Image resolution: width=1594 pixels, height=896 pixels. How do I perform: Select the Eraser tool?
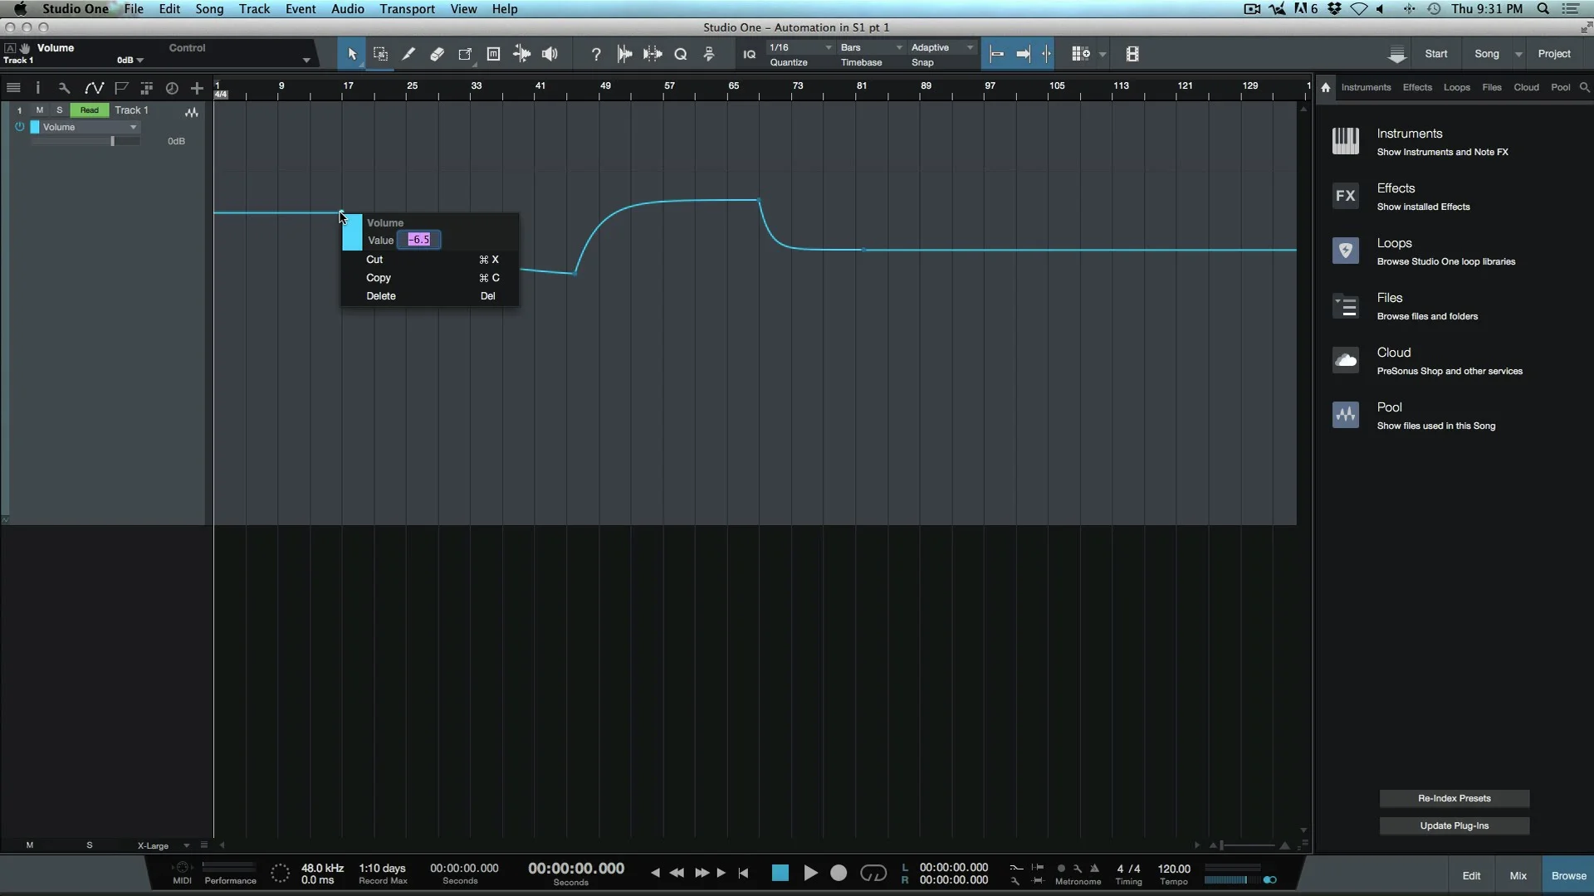437,55
